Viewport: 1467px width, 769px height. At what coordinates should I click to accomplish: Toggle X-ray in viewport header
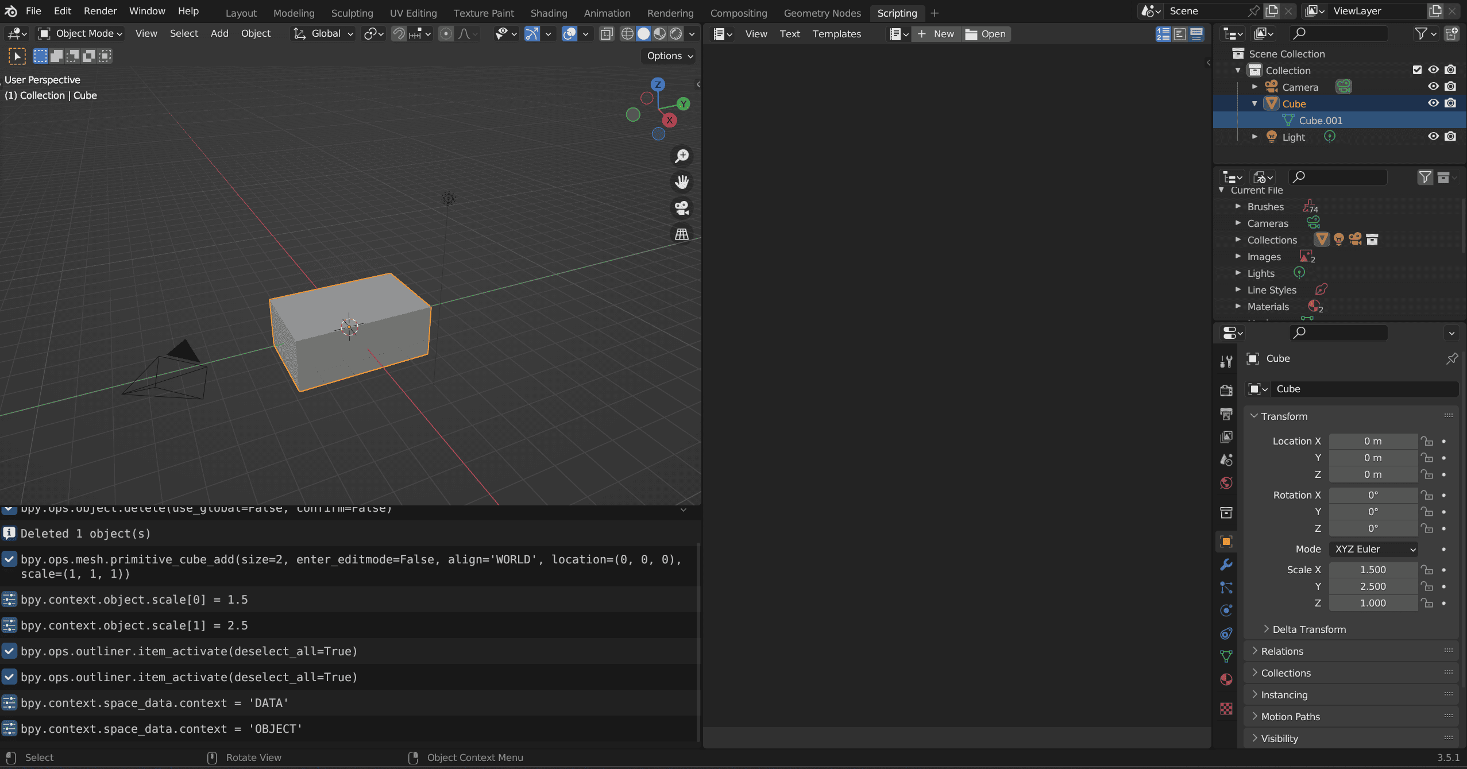[607, 34]
